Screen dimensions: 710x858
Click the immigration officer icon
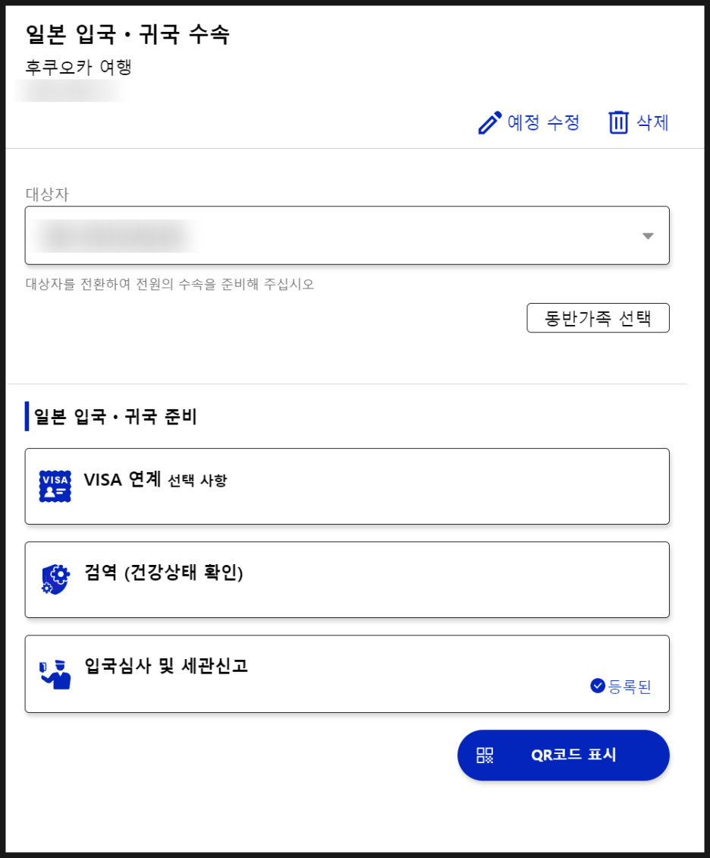[54, 673]
